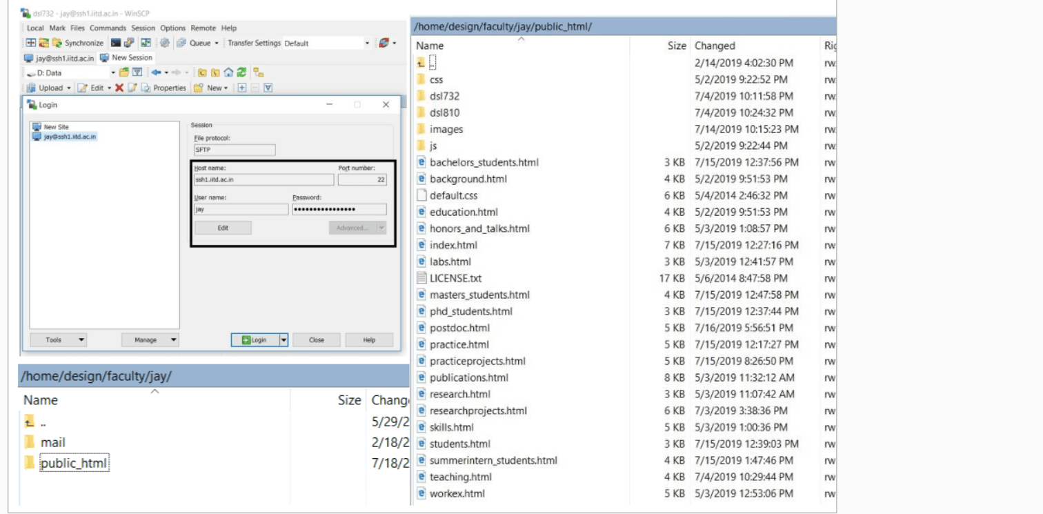Open the Local menu
Viewport: 1043px width, 514px height.
click(35, 28)
